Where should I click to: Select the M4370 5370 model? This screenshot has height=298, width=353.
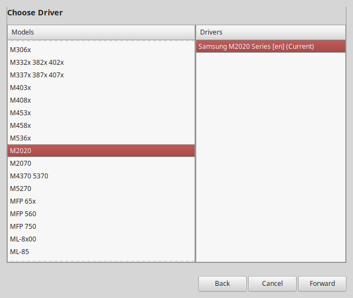pyautogui.click(x=29, y=176)
